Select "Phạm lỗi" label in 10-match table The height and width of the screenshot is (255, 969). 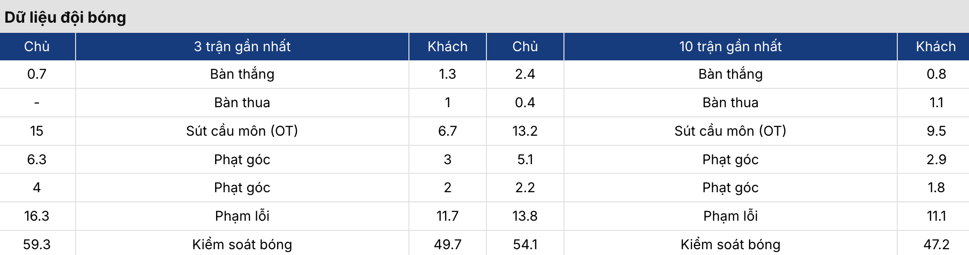(x=730, y=216)
